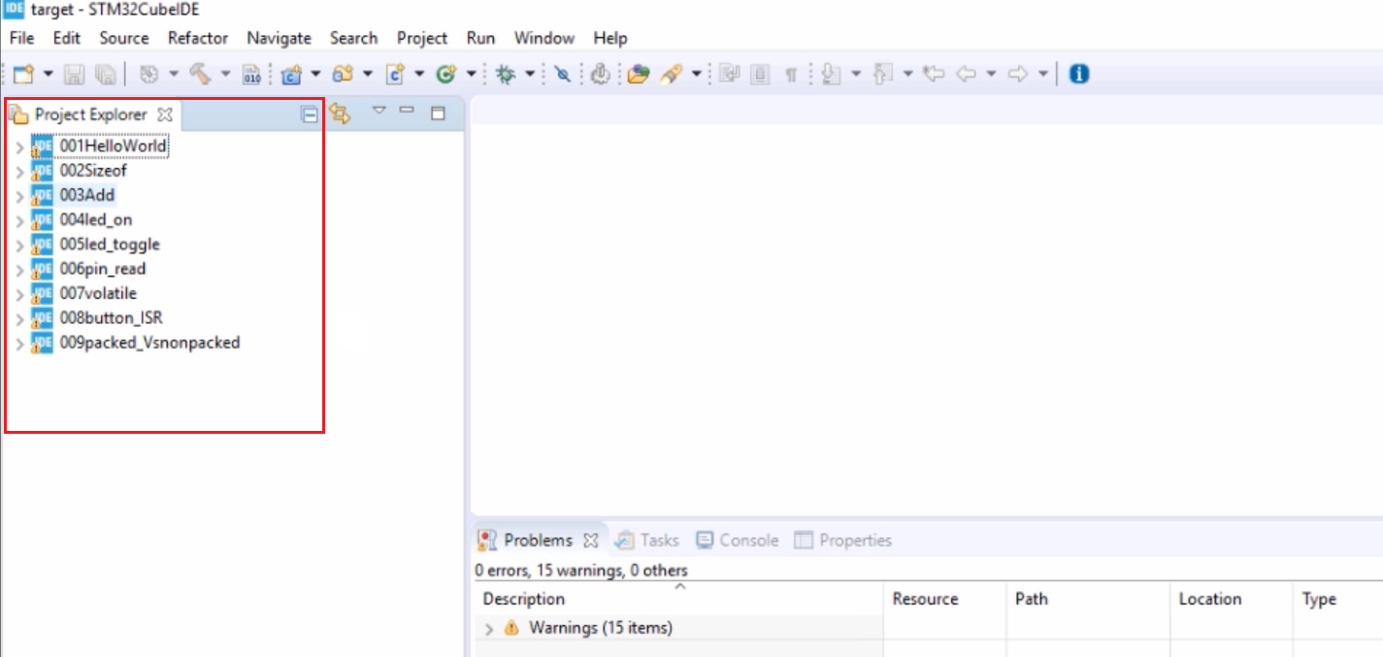
Task: Sort by the Description column header
Action: [679, 599]
